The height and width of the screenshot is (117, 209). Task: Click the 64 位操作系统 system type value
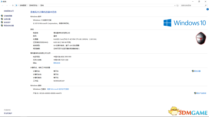66,45
